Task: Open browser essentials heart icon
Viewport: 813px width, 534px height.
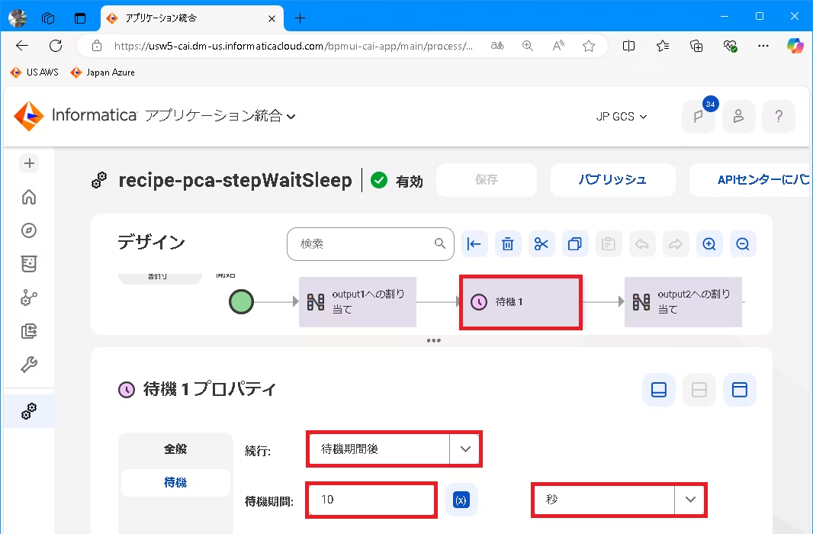Action: click(730, 46)
